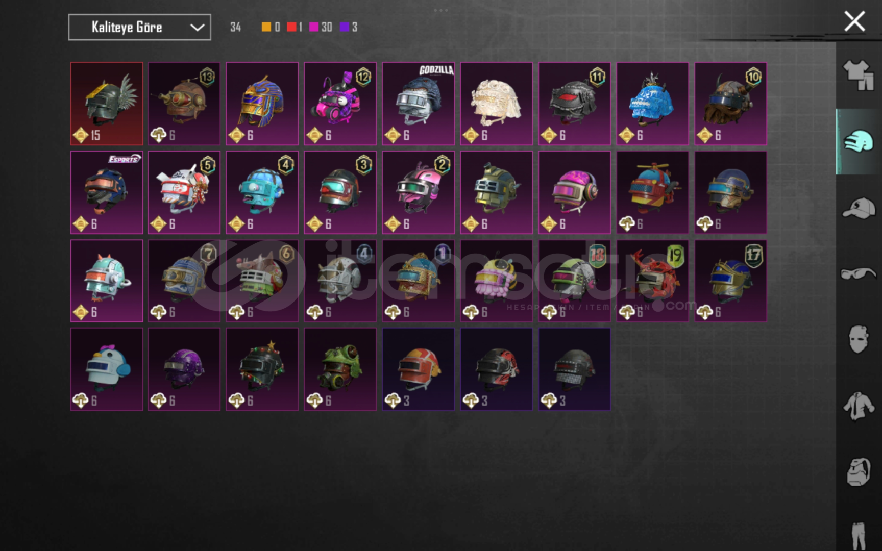
Task: Open the face mask category icon
Action: [859, 339]
